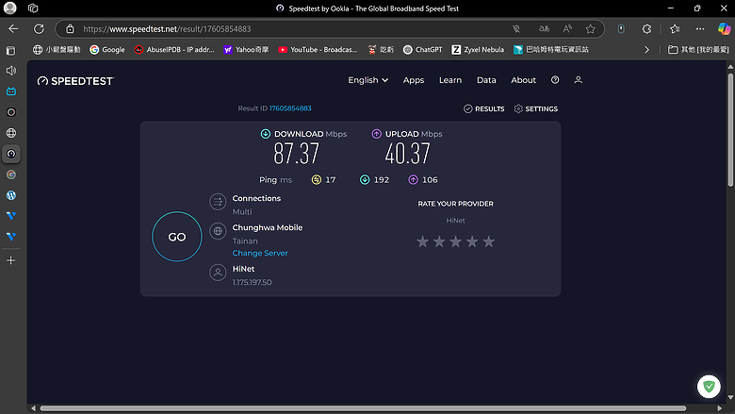Show more bookmarks with the chevron
Screen dimensions: 735x414
(x=646, y=50)
